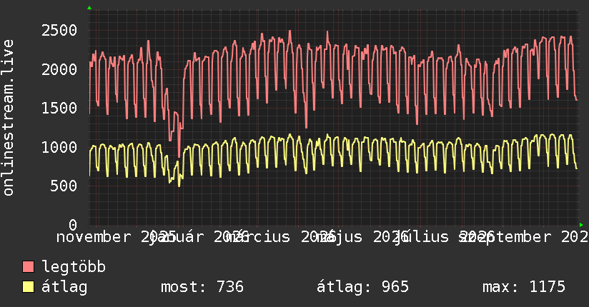The width and height of the screenshot is (589, 307).
Task: Click the május 2026 x-axis label
Action: click(x=362, y=237)
